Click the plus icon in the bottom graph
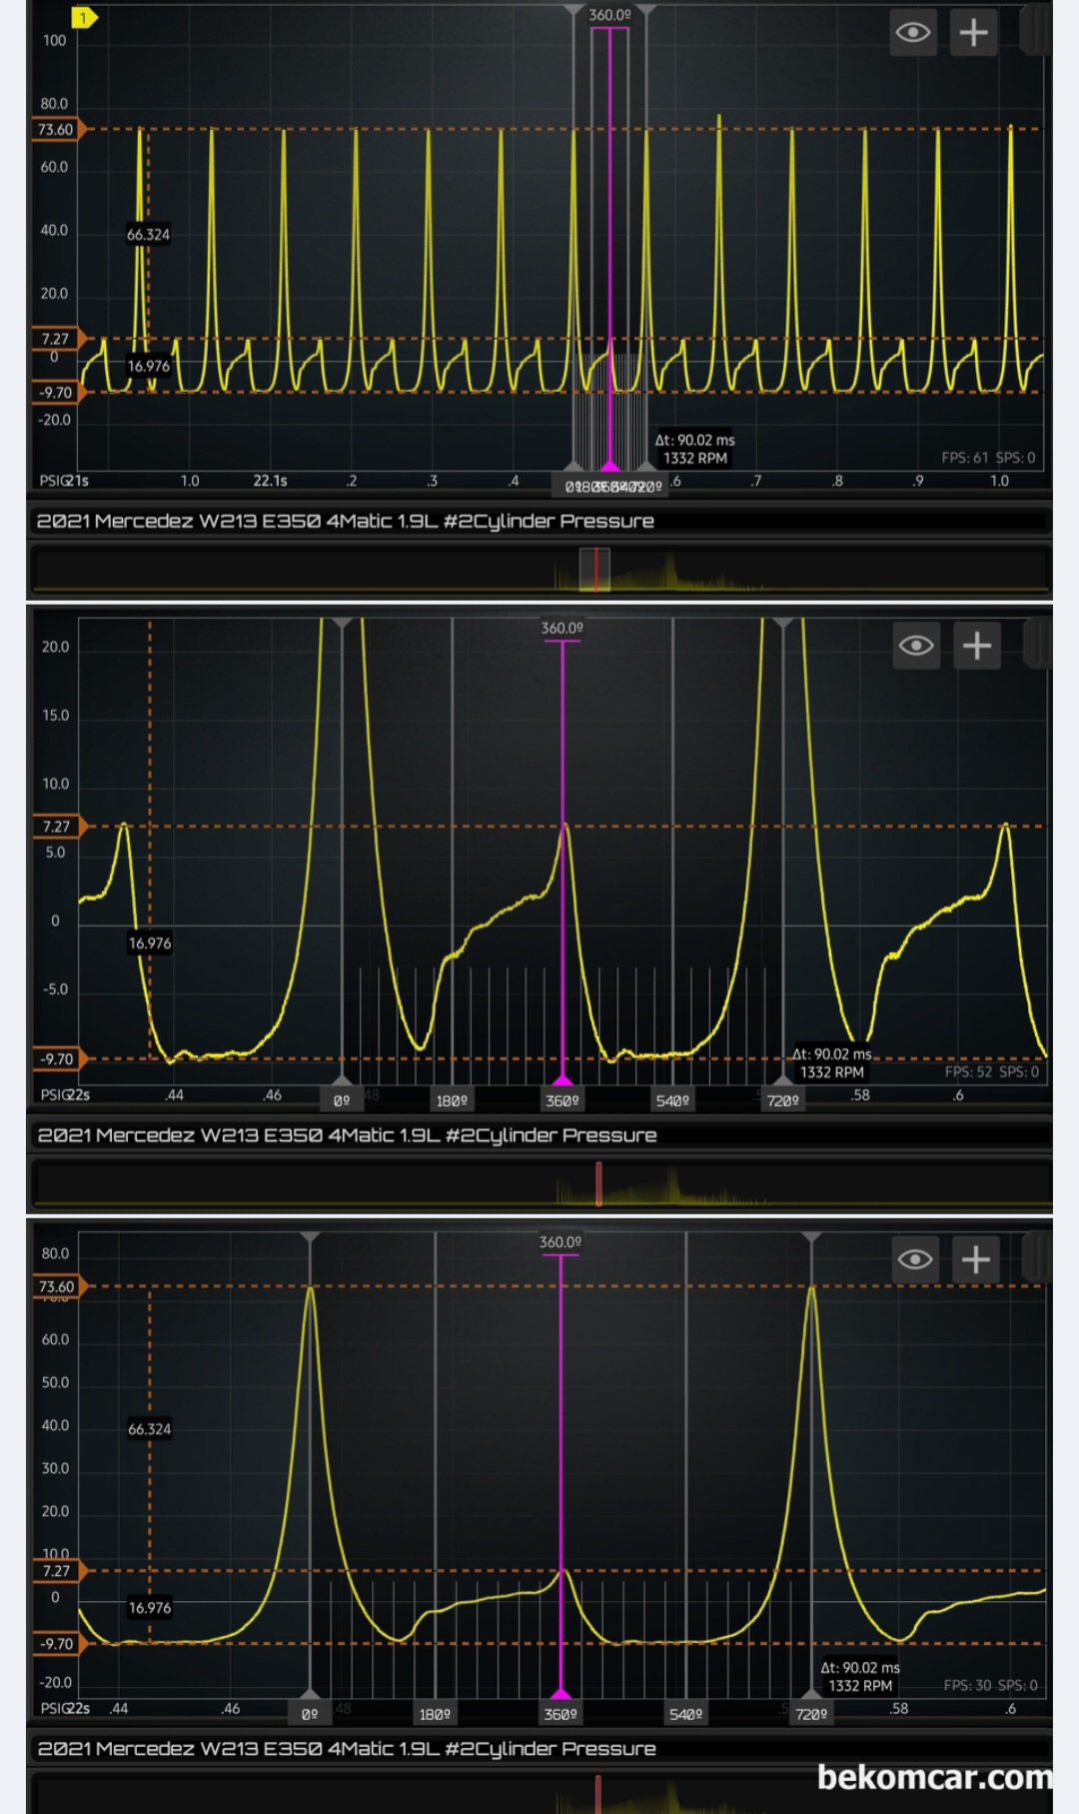This screenshot has width=1079, height=1814. (x=975, y=1259)
